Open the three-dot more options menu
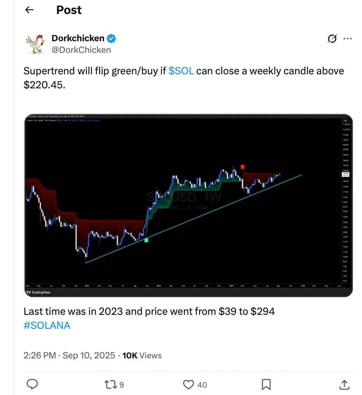This screenshot has height=395, width=362. [x=348, y=39]
